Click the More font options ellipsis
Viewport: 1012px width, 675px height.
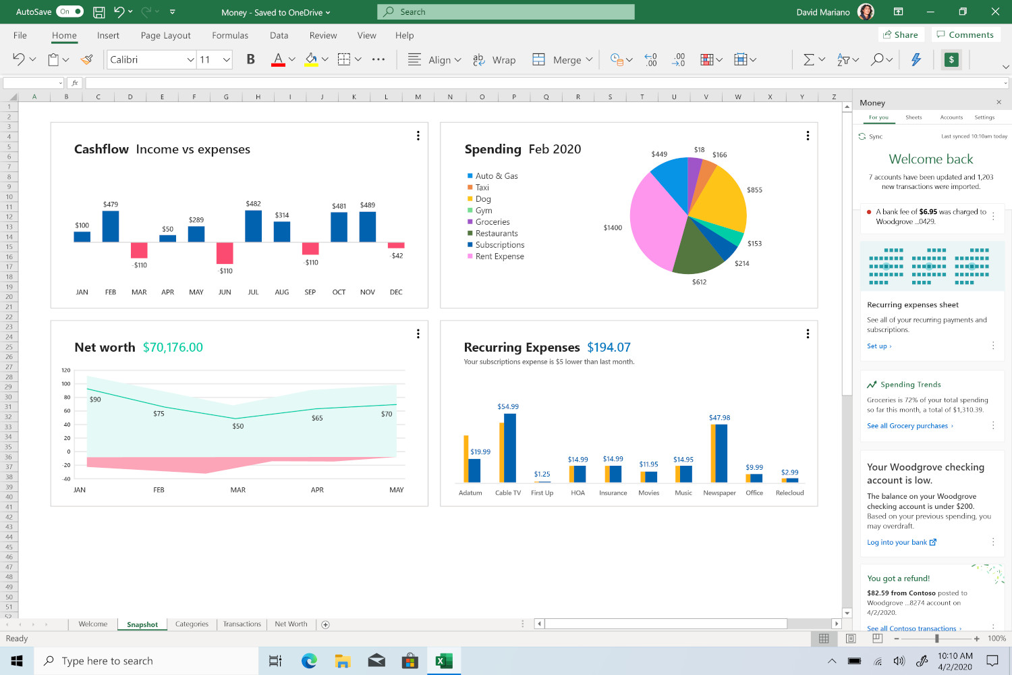378,59
